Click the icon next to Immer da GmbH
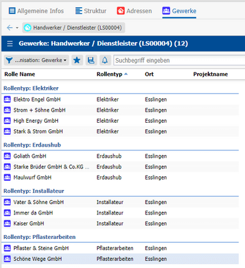 point(7,213)
